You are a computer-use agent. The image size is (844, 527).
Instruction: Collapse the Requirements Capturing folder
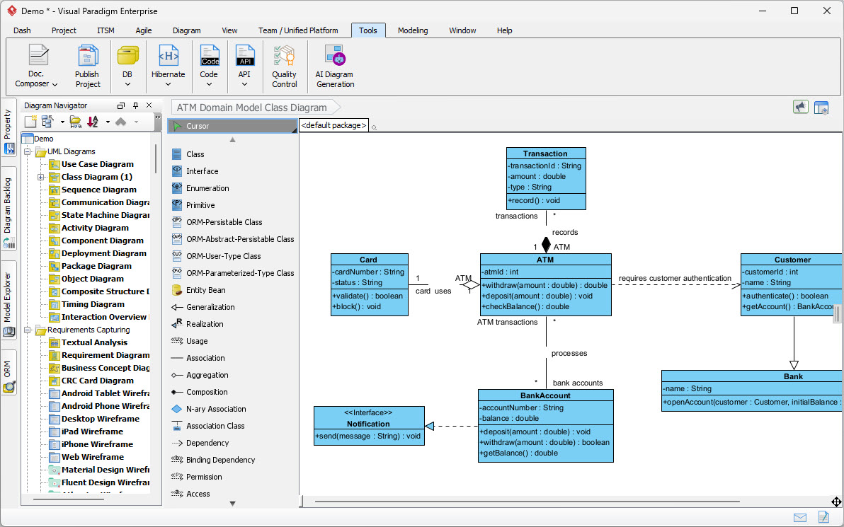(x=28, y=330)
